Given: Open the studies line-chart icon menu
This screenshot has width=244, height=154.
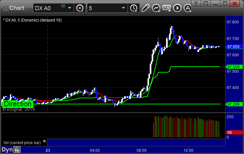Looking at the screenshot, I should point(156,8).
